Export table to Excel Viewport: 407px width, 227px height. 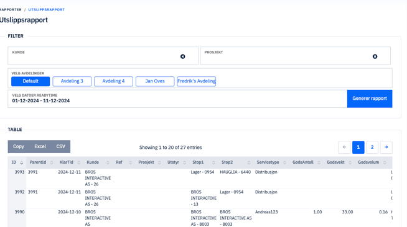[x=40, y=146]
